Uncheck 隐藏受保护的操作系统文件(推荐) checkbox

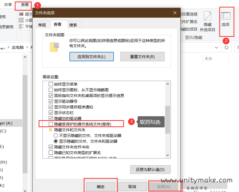tap(51, 124)
